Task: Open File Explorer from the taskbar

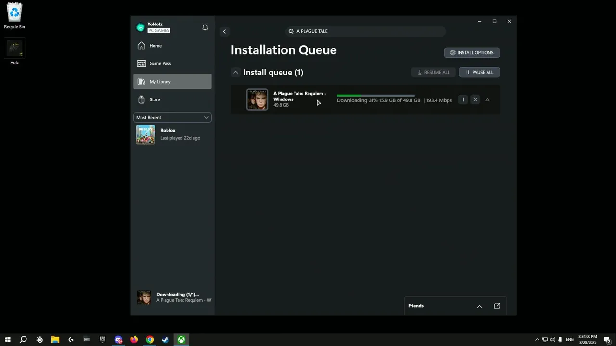Action: (x=55, y=340)
